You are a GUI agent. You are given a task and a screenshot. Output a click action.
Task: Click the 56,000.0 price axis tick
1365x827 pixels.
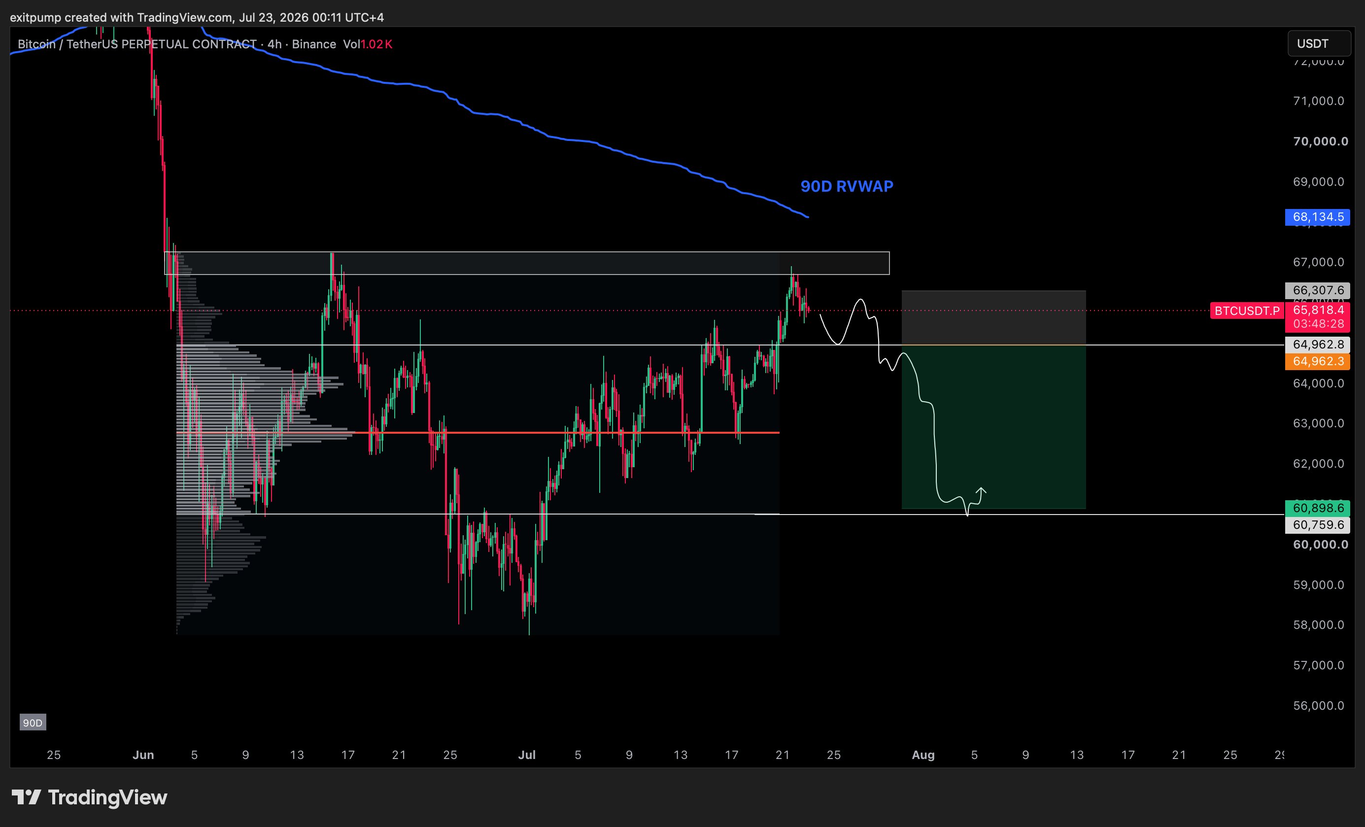(x=1319, y=706)
